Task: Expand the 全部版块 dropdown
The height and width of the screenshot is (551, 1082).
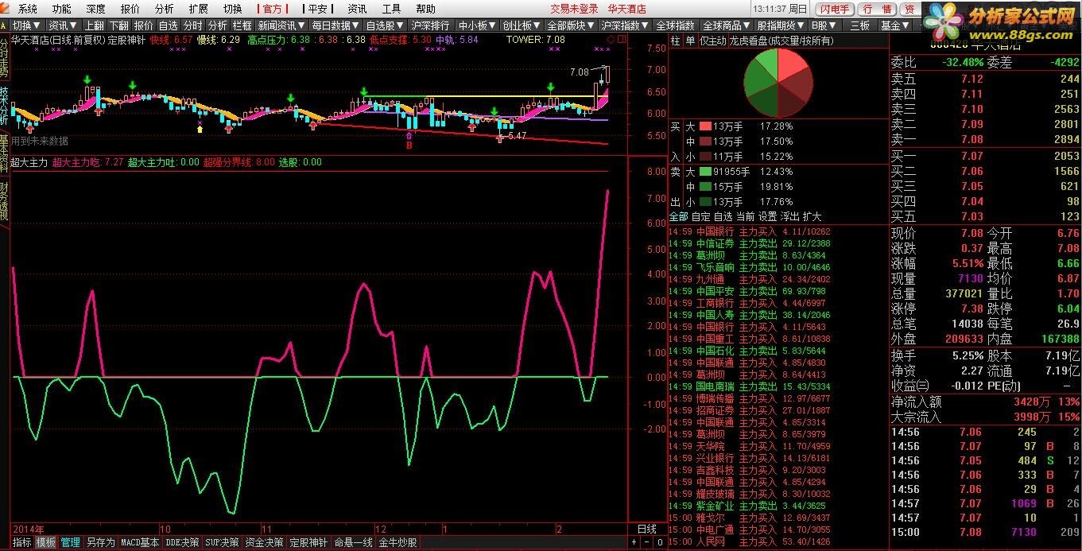Action: point(571,25)
